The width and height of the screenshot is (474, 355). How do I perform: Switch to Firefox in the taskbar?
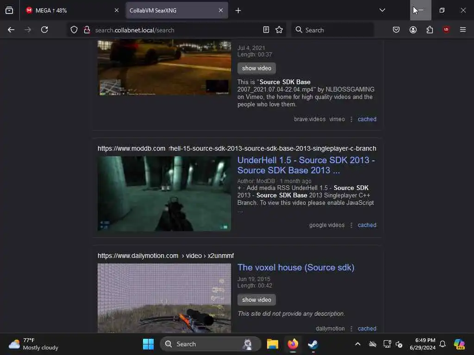(293, 344)
